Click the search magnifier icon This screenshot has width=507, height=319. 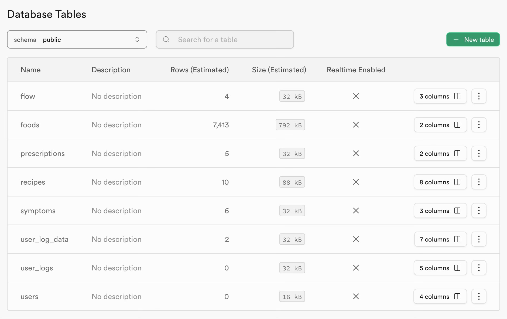coord(166,39)
